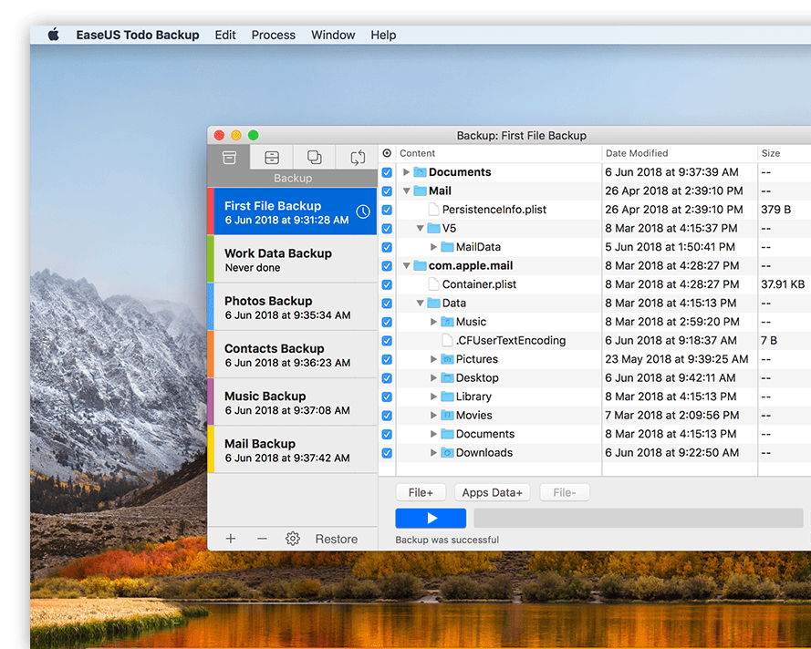Screen dimensions: 811x649
Task: Click the Apps Data+ button
Action: (x=492, y=492)
